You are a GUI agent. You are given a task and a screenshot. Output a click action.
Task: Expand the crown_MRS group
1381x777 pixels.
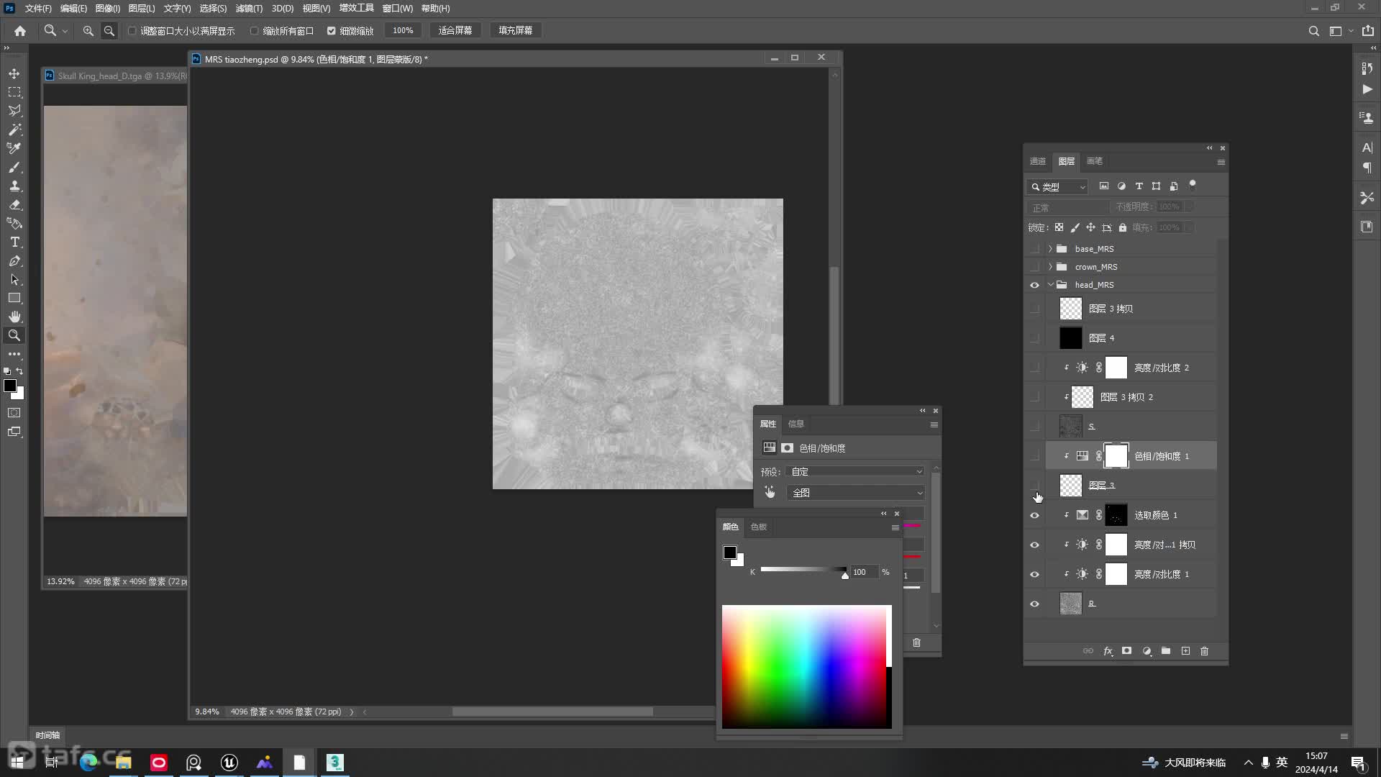pos(1050,267)
